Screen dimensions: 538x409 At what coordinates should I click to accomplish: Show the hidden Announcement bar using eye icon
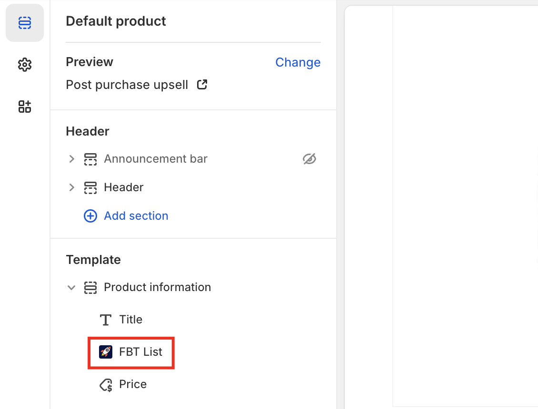point(309,159)
